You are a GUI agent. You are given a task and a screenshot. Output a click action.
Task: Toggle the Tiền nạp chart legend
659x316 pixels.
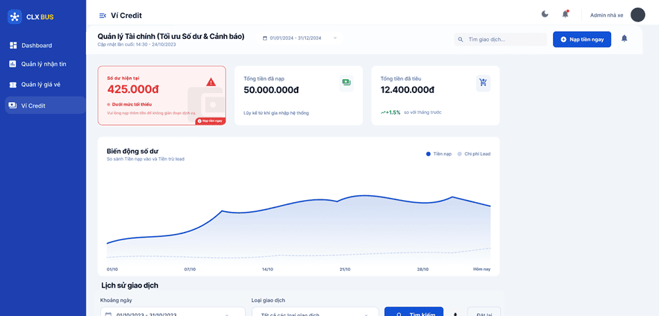click(x=438, y=153)
